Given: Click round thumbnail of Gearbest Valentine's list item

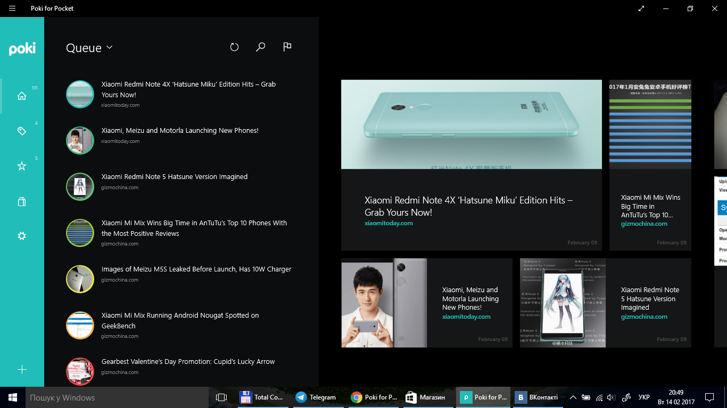Looking at the screenshot, I should pyautogui.click(x=80, y=371).
